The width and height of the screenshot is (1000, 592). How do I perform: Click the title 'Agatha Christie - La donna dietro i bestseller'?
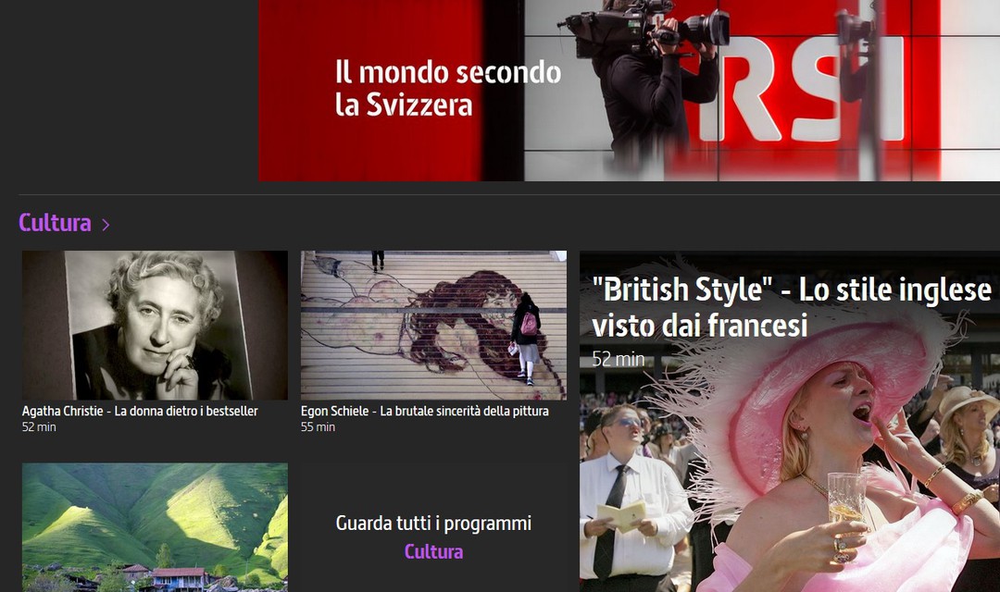140,411
